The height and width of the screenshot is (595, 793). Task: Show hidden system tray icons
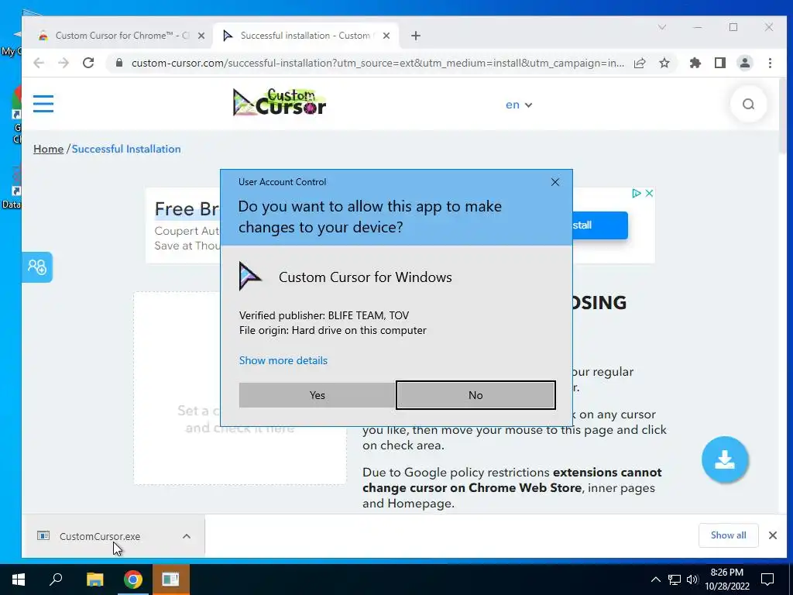tap(655, 580)
